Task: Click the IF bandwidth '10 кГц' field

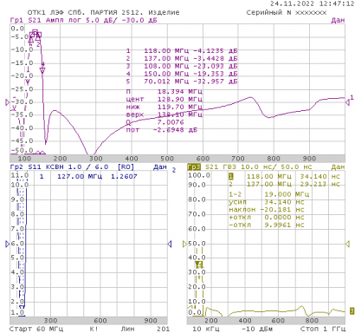Action: pos(206,329)
